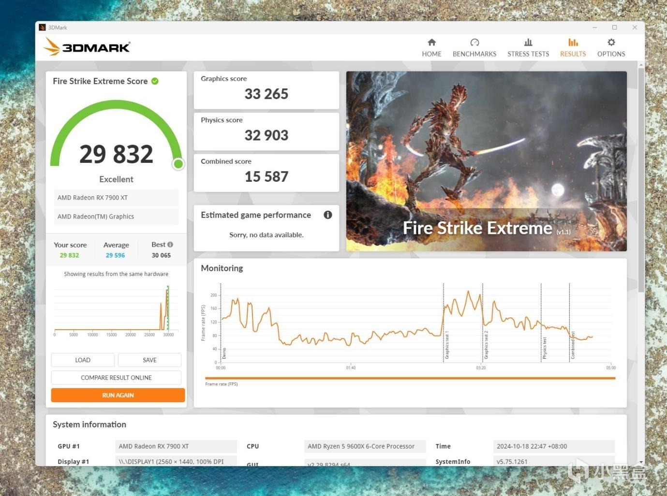Click the scrollbar up arrow
The image size is (667, 496).
[641, 64]
